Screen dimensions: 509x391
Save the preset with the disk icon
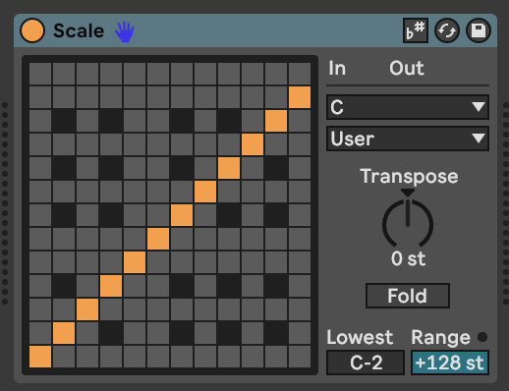click(x=478, y=30)
